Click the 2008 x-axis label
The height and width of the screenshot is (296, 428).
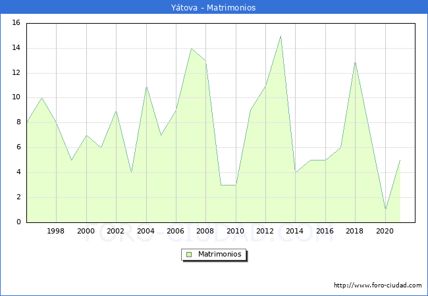[205, 231]
